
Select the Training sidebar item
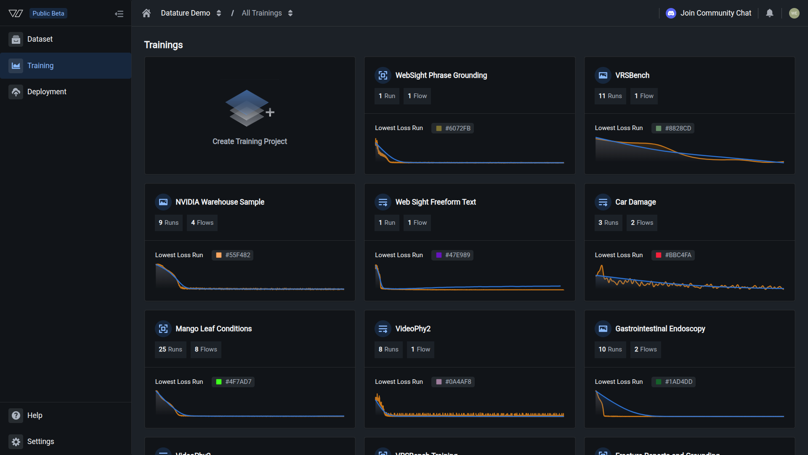(x=40, y=66)
